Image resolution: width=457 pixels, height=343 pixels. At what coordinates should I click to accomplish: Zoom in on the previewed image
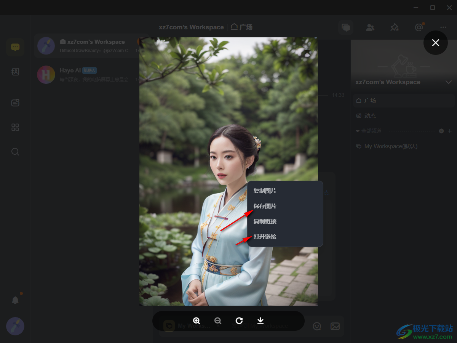click(x=197, y=321)
